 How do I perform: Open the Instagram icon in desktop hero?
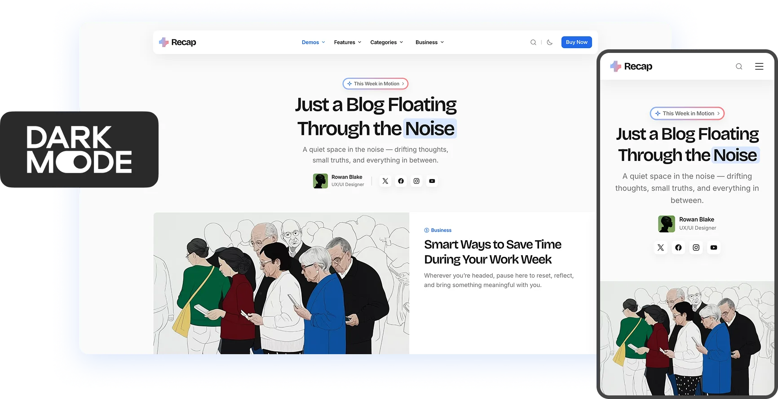click(416, 181)
